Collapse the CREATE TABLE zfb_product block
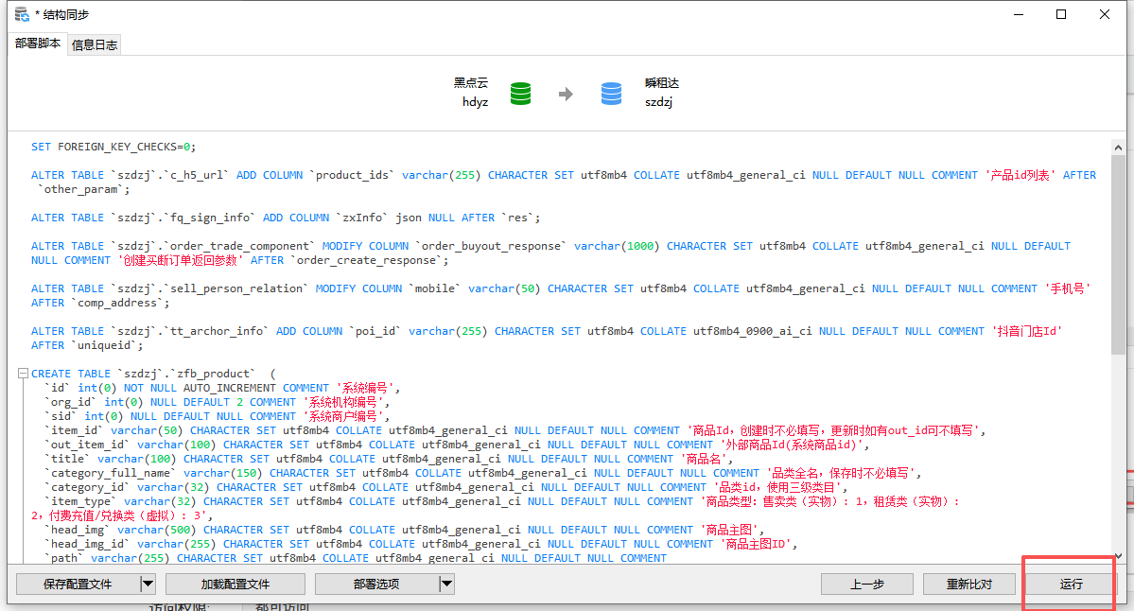This screenshot has height=611, width=1134. point(23,375)
